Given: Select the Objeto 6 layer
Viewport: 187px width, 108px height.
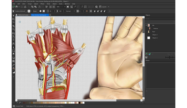Looking at the screenshot, I should pyautogui.click(x=155, y=38).
